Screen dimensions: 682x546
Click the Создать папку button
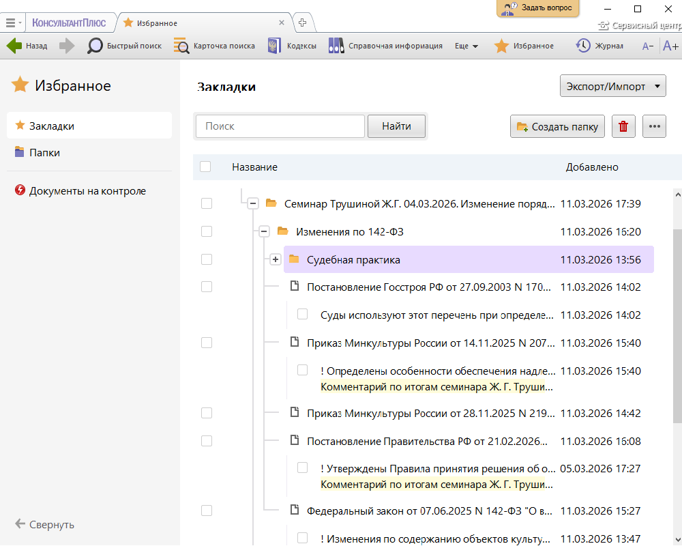(x=557, y=126)
